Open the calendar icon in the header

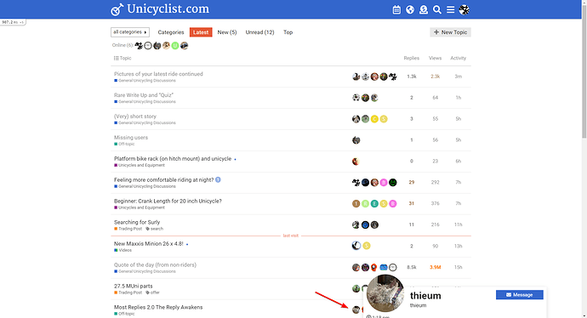pyautogui.click(x=396, y=9)
